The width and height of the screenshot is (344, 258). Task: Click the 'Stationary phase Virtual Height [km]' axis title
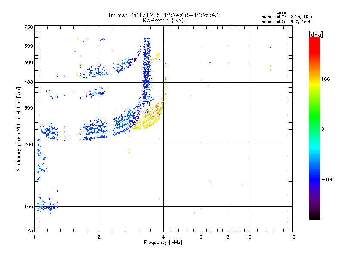[x=19, y=129]
